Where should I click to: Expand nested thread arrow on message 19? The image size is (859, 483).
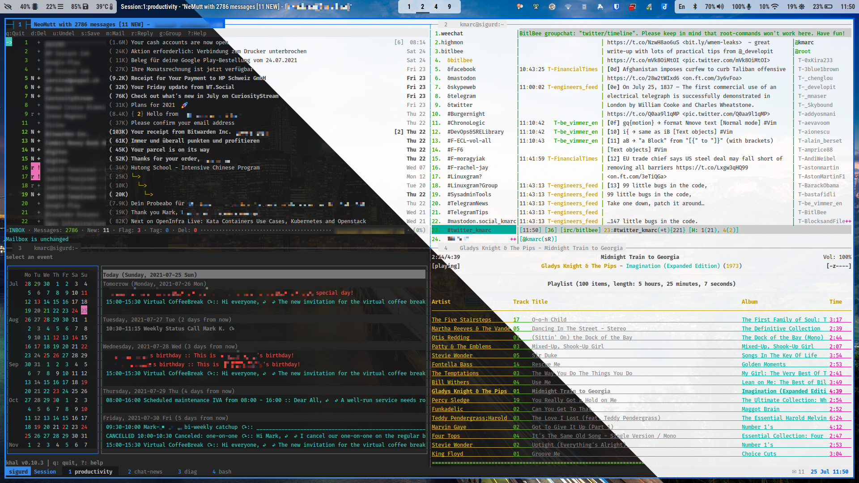(149, 195)
